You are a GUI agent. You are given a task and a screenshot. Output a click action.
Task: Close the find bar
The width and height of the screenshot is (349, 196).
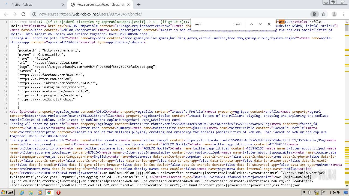point(269,24)
